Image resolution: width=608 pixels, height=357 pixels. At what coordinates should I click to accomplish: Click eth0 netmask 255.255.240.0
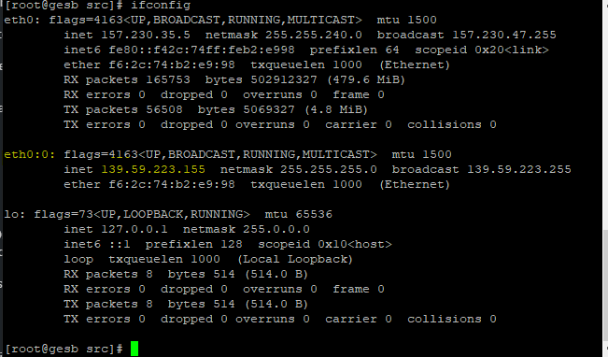click(313, 35)
